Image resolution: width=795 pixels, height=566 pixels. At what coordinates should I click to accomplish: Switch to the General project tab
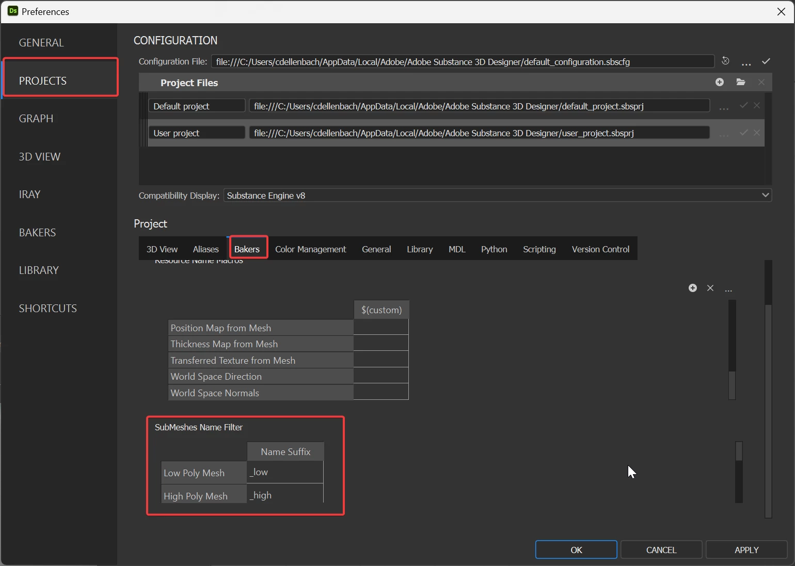click(x=376, y=249)
